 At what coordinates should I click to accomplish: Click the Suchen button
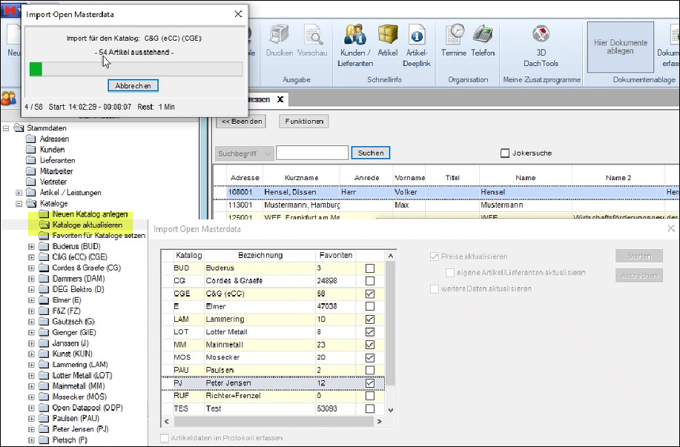(370, 153)
